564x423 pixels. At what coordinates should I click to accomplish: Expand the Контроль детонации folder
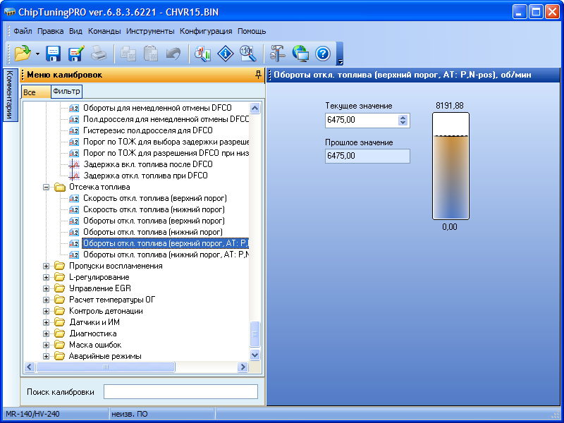47,311
